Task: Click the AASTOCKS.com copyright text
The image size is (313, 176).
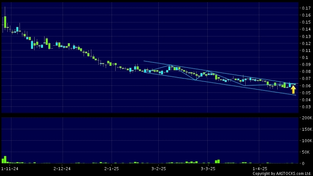Action: point(282,173)
